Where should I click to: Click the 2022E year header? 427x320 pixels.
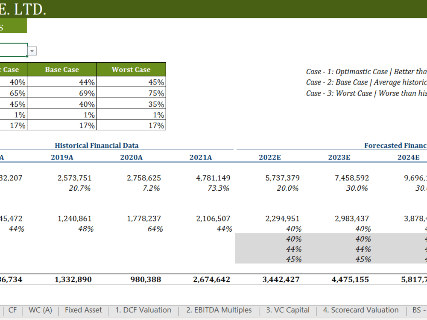[x=270, y=157]
